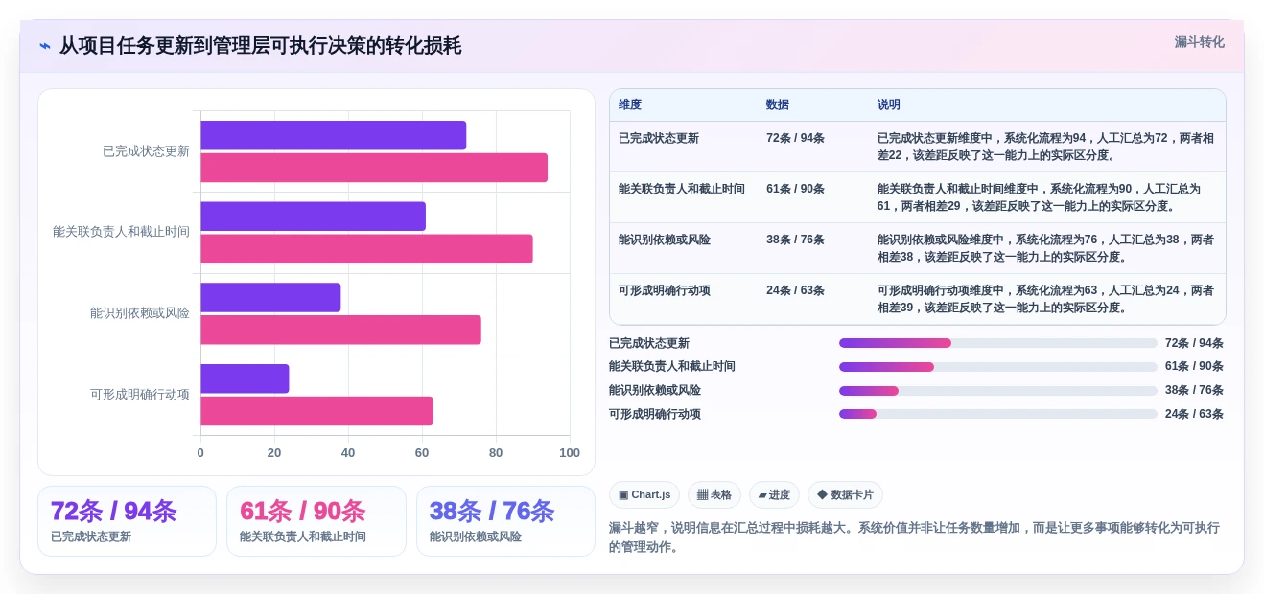Click the summary paragraph starting 漏斗越窄

pos(915,537)
